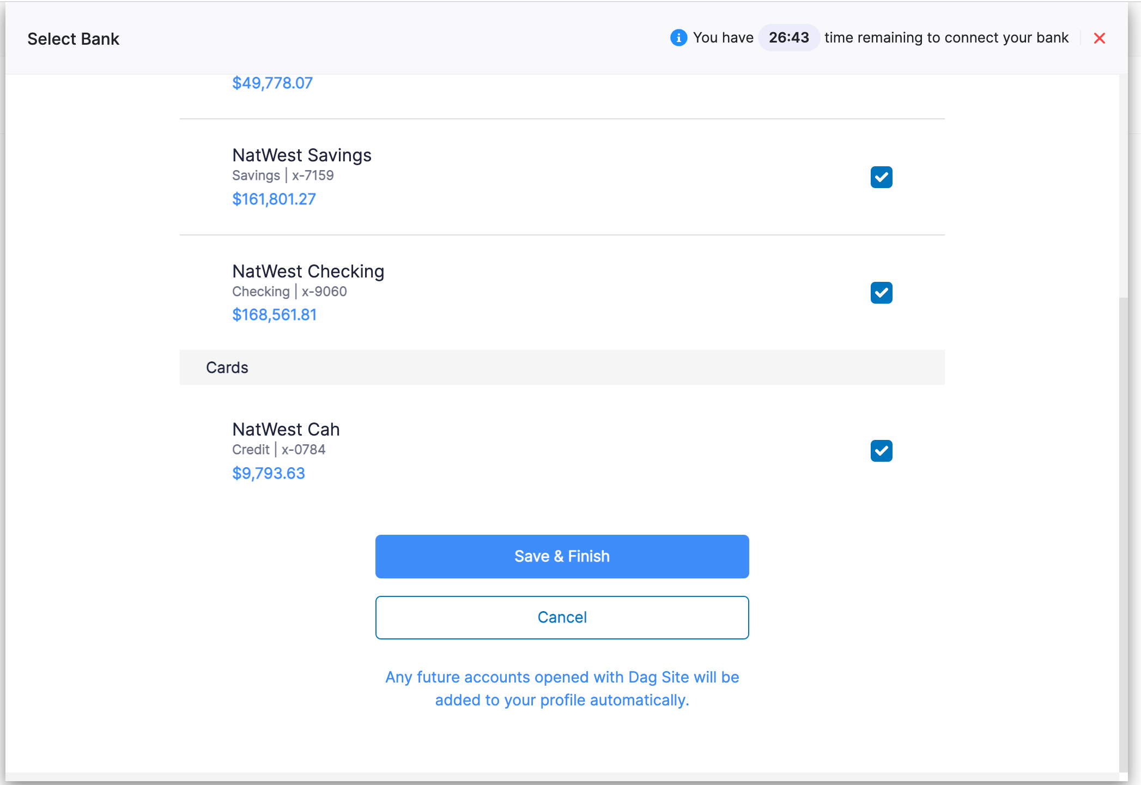Click the Credit x-0784 account details
The width and height of the screenshot is (1141, 785).
pyautogui.click(x=278, y=449)
